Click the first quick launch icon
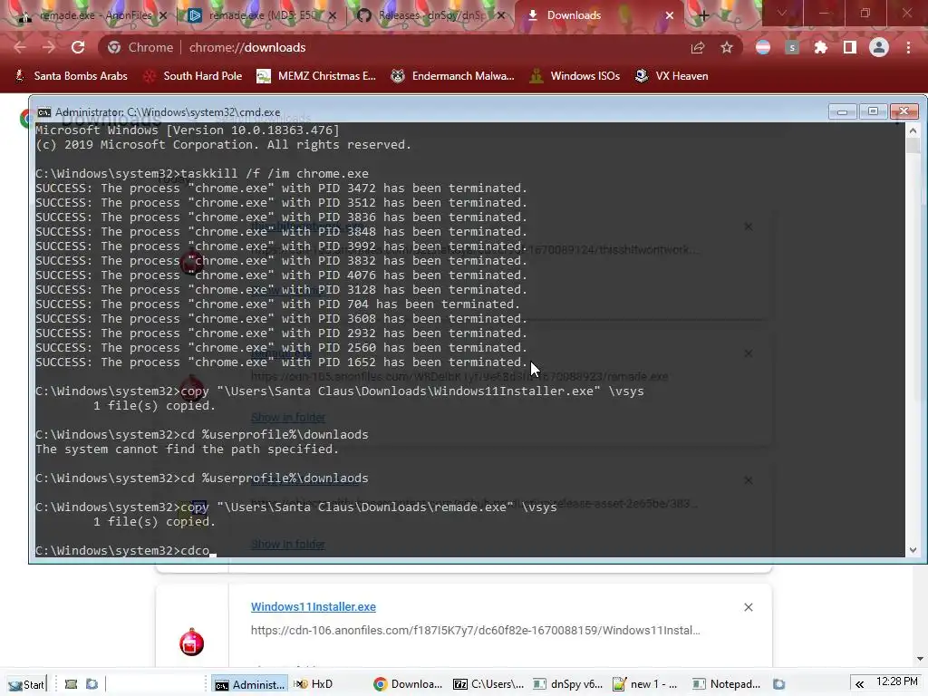The image size is (928, 696). (x=71, y=684)
